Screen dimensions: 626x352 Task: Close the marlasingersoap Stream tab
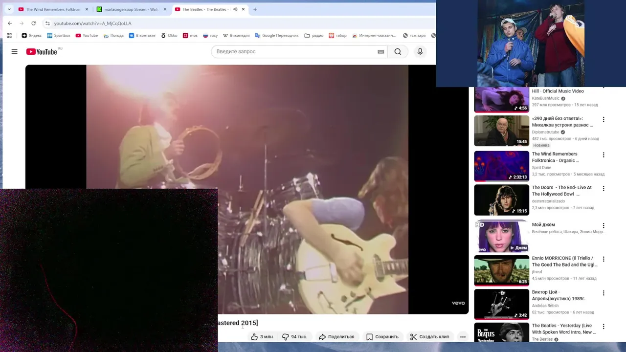[x=165, y=9]
